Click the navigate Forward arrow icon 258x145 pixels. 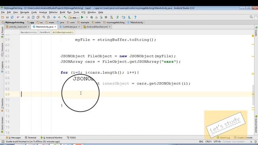tap(59, 17)
